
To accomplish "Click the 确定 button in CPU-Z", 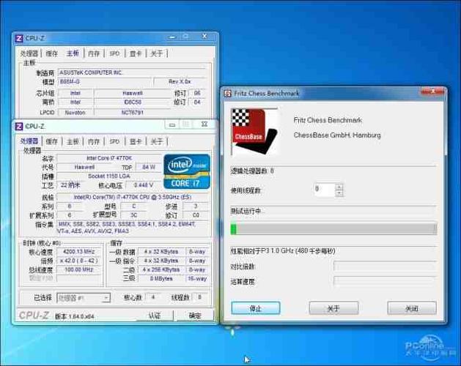I will pos(195,315).
